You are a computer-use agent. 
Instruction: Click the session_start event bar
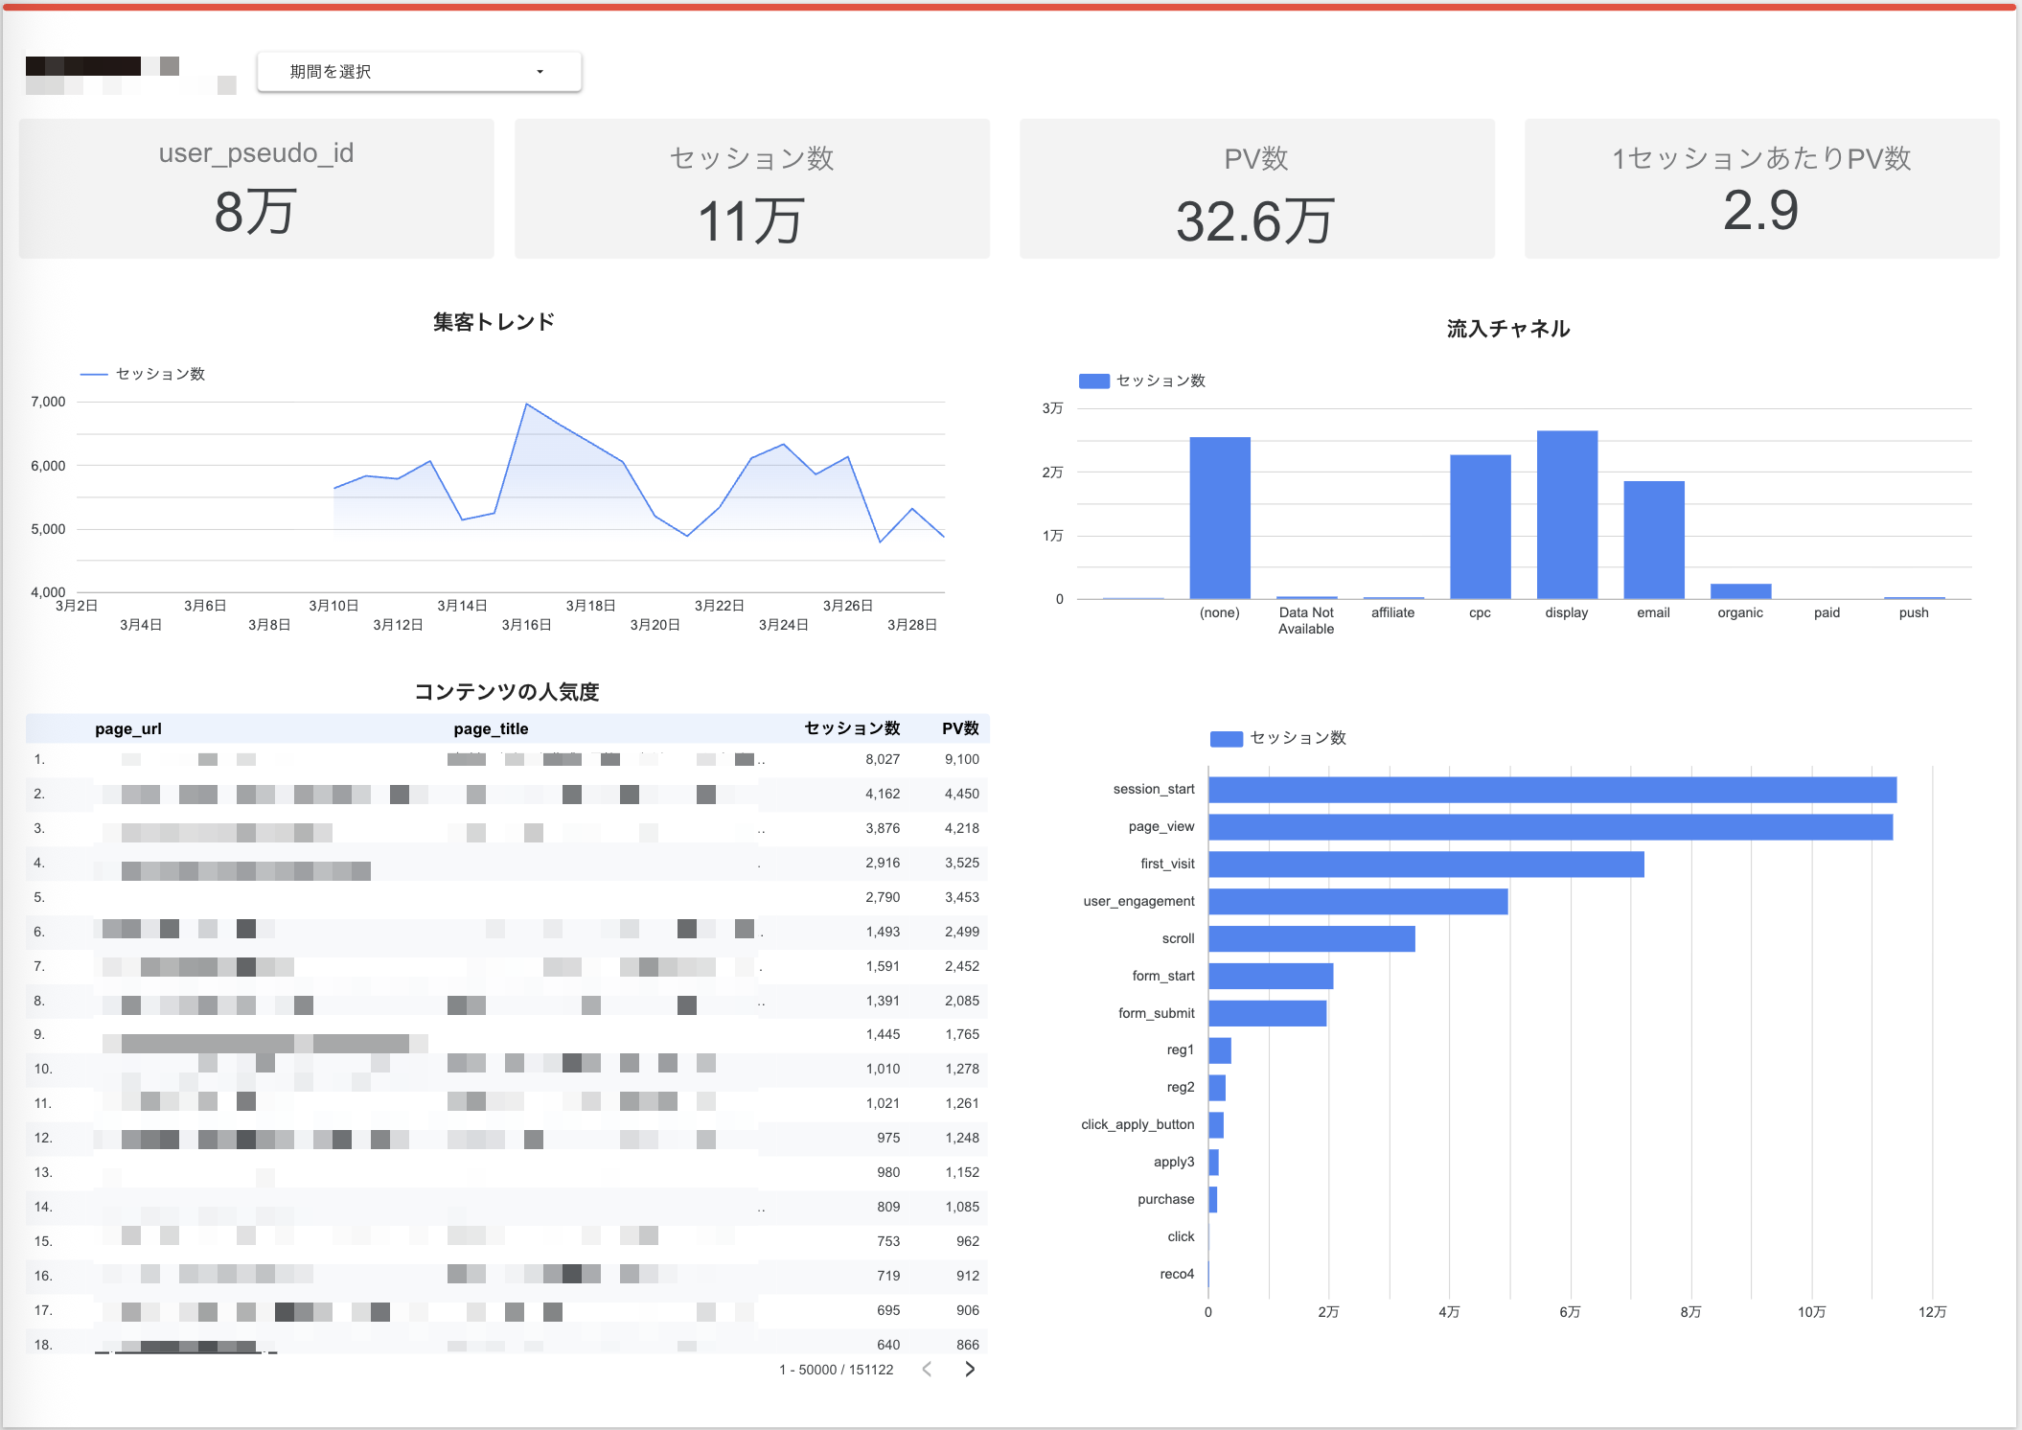[x=1551, y=790]
